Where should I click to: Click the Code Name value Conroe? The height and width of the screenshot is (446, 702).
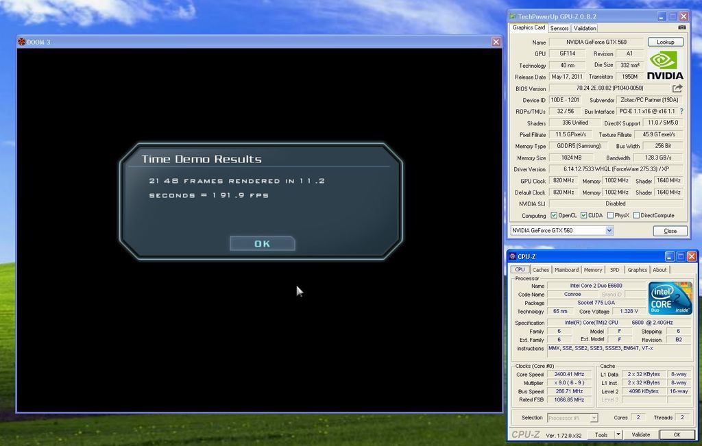click(572, 294)
